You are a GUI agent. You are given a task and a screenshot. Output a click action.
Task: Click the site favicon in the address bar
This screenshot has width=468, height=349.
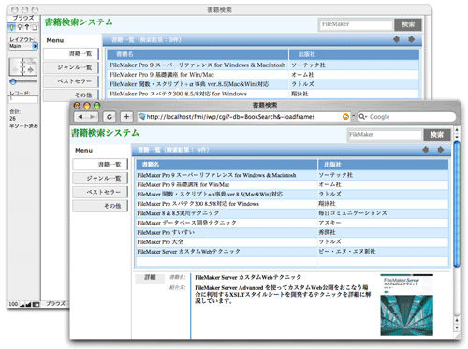[142, 117]
